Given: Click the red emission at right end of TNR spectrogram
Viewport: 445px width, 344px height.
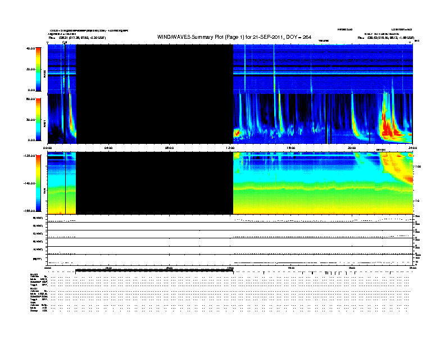Looking at the screenshot, I should click(408, 178).
